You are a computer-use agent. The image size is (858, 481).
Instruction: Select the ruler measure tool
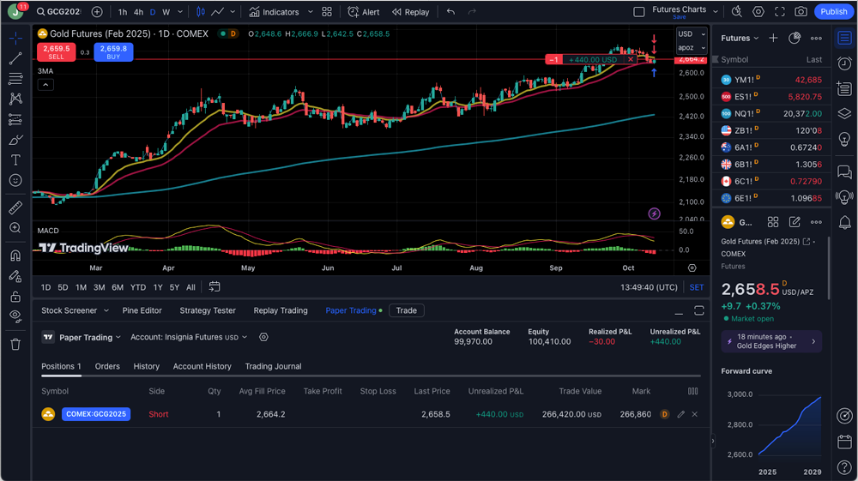click(15, 207)
